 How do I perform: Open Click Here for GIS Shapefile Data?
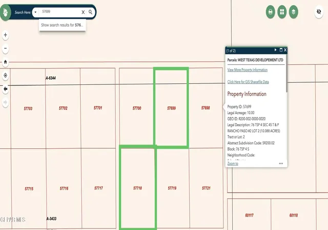coord(248,82)
